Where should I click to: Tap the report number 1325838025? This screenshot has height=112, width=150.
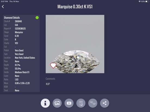click(20, 29)
